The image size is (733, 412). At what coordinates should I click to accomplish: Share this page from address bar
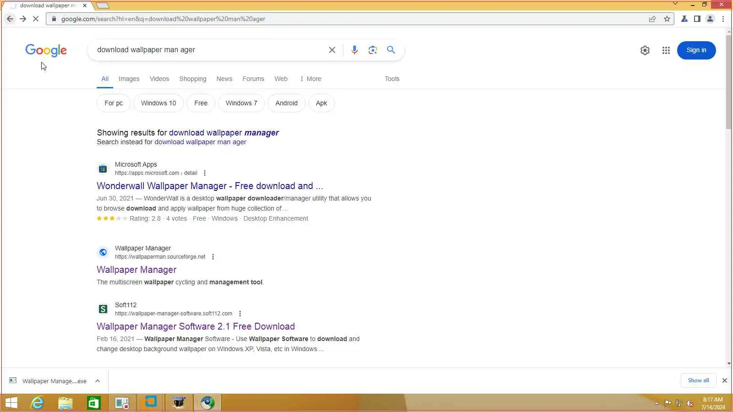[652, 19]
